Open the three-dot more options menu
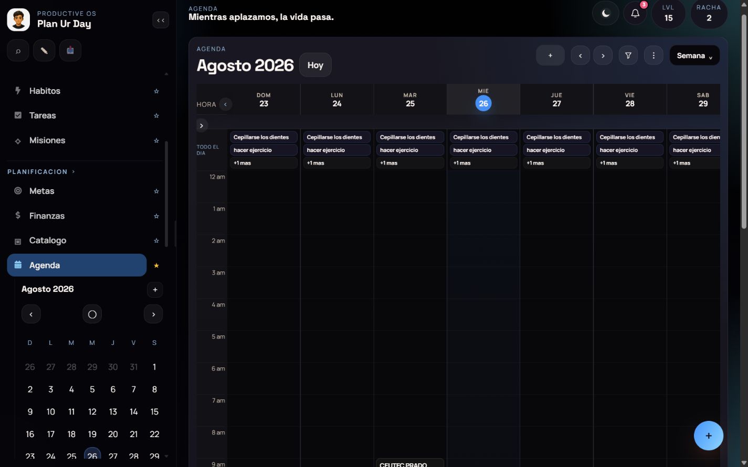 (x=654, y=56)
